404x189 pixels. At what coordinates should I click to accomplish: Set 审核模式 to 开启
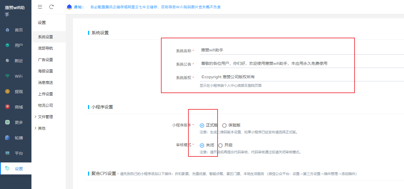click(x=220, y=145)
